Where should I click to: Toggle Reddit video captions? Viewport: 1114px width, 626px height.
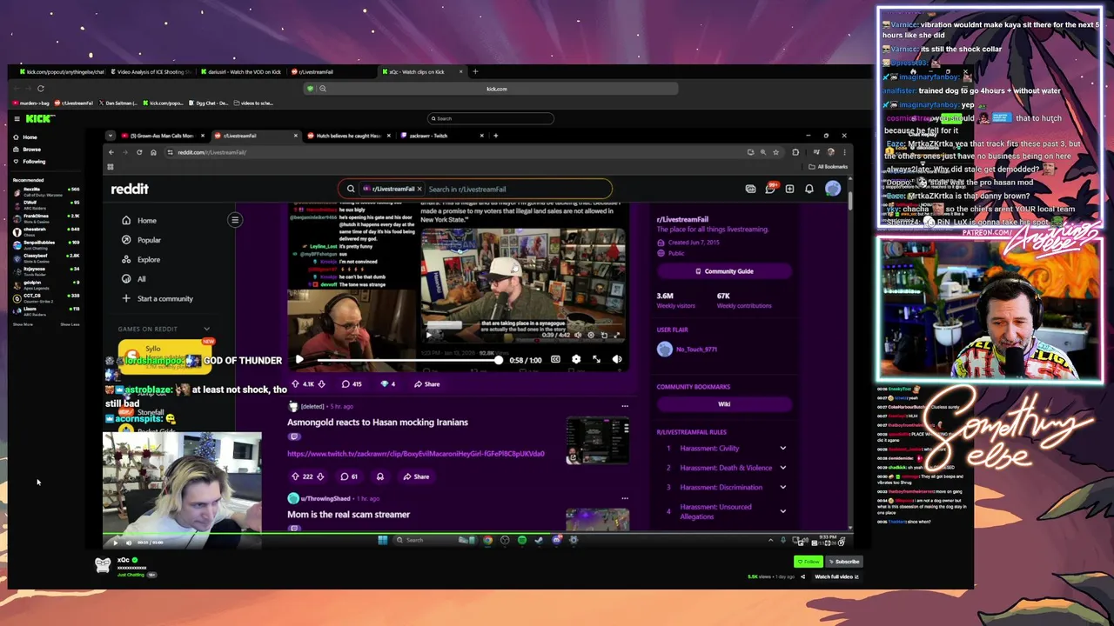pyautogui.click(x=555, y=359)
